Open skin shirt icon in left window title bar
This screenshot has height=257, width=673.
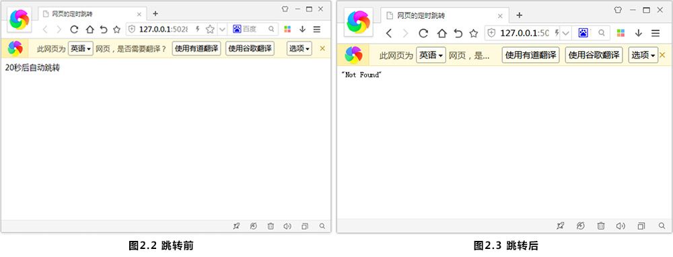(285, 9)
